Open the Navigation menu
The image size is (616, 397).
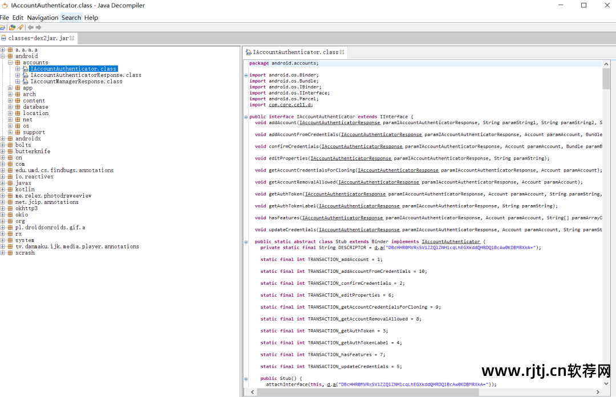click(42, 18)
